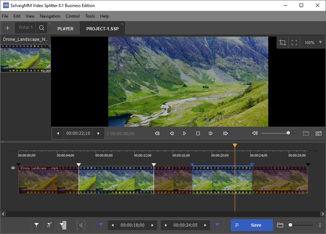The image size is (326, 234).
Task: Switch to the PROJECT-1.SSP tab
Action: [103, 29]
